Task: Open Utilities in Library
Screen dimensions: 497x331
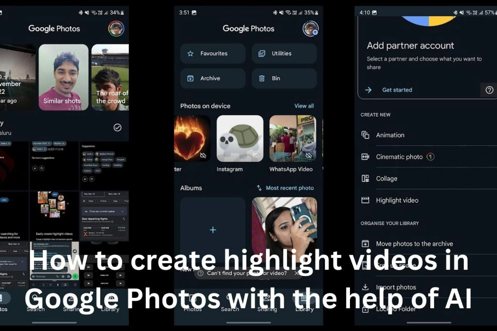Action: [284, 54]
